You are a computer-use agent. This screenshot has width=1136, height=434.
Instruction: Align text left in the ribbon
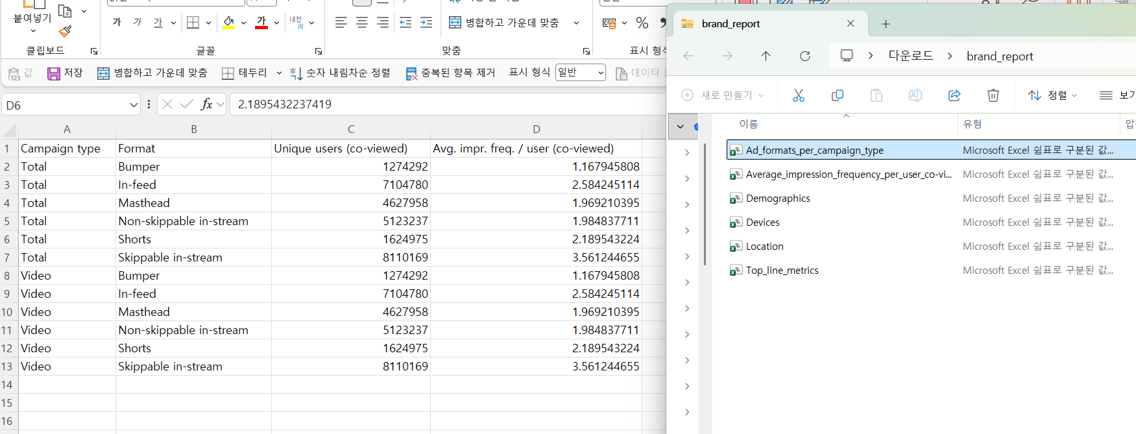click(x=341, y=22)
